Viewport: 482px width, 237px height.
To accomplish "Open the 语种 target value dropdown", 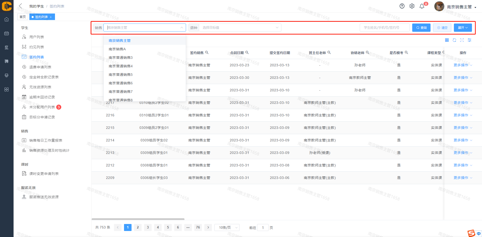I will pyautogui.click(x=240, y=28).
